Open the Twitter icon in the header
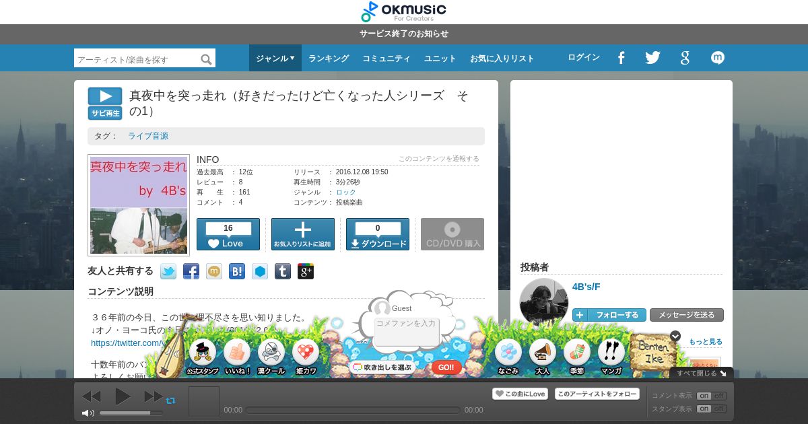Screen dimensions: 808x424 pos(652,58)
